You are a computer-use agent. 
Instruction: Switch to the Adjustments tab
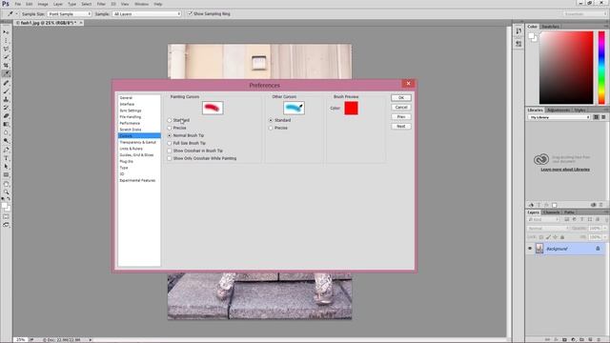tap(559, 111)
